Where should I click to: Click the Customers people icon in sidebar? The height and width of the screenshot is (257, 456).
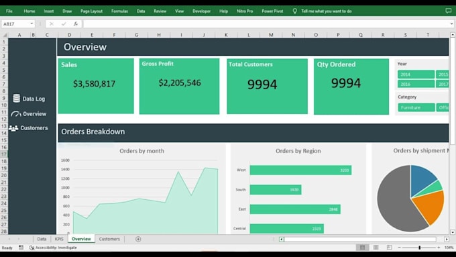[x=13, y=128]
